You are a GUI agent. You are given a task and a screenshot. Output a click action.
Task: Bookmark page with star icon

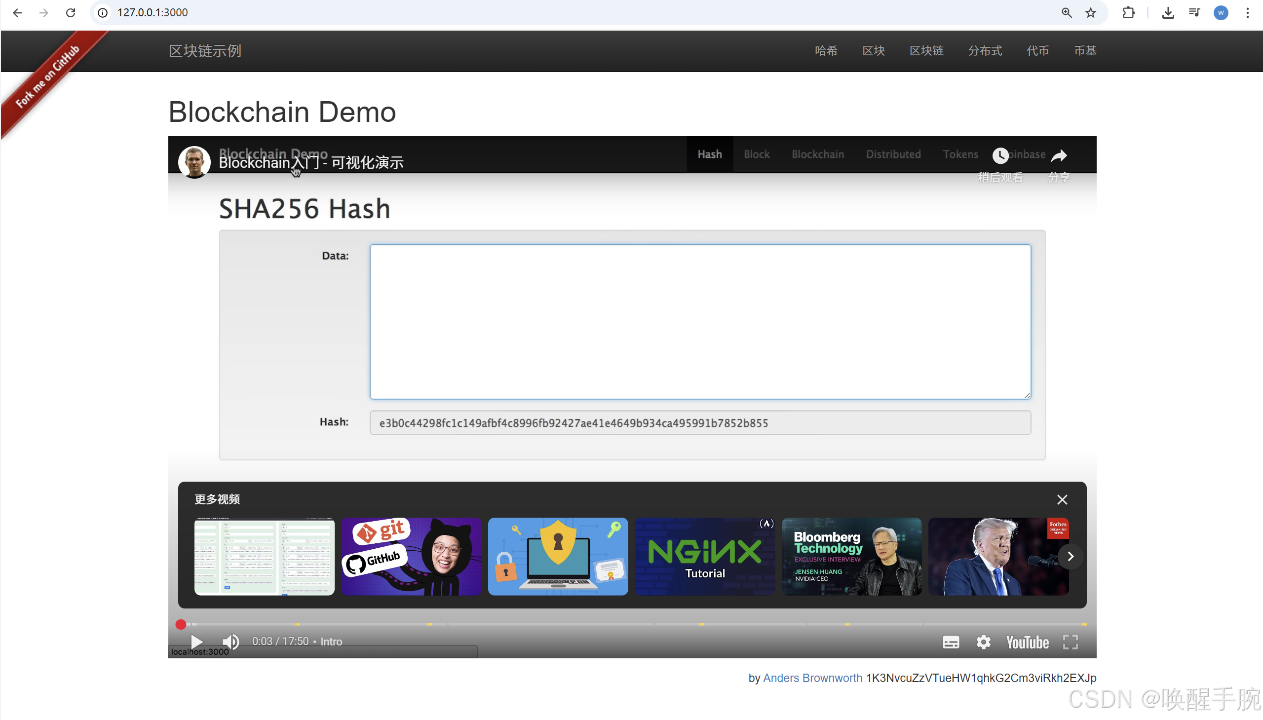click(1090, 13)
